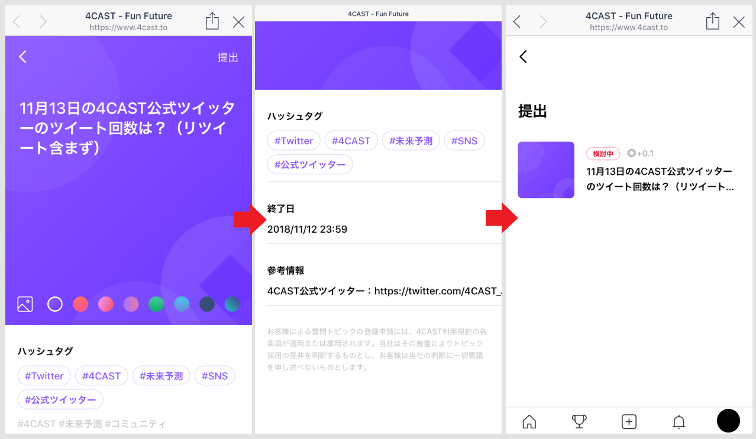Image resolution: width=756 pixels, height=439 pixels.
Task: Tap the white back chevron on purple card
Action: 23,57
